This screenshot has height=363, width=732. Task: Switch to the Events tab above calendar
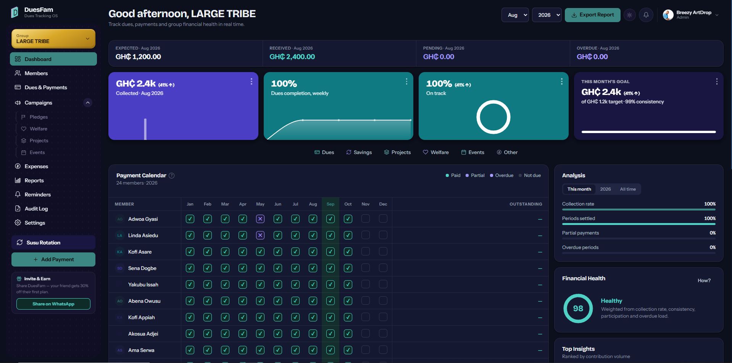[x=472, y=152]
